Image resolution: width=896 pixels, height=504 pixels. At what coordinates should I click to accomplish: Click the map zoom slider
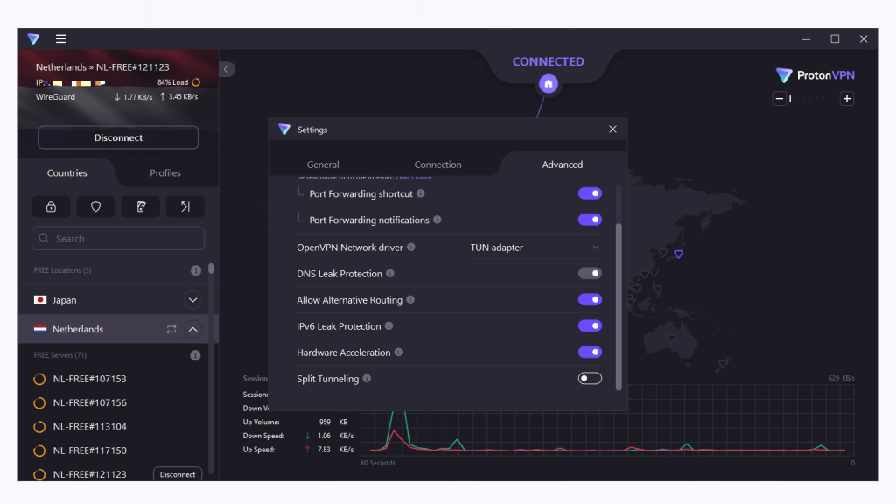coord(813,98)
